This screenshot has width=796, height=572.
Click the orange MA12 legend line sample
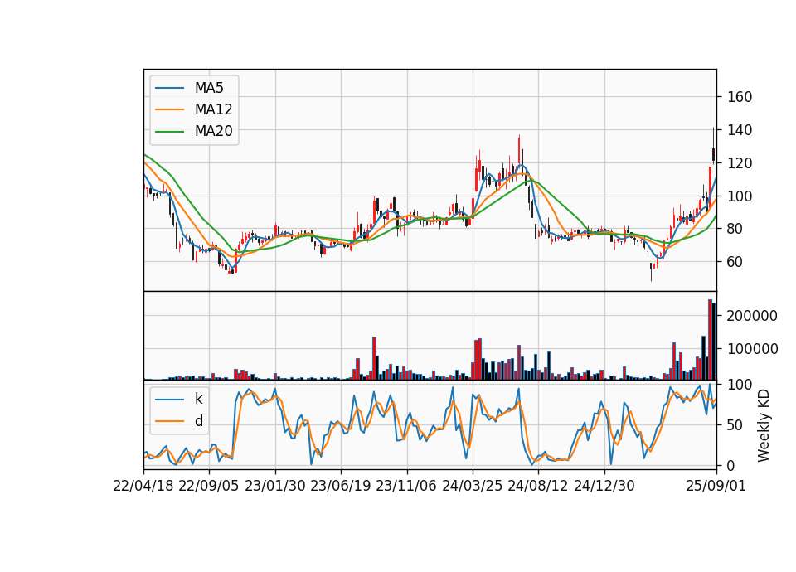click(x=169, y=109)
